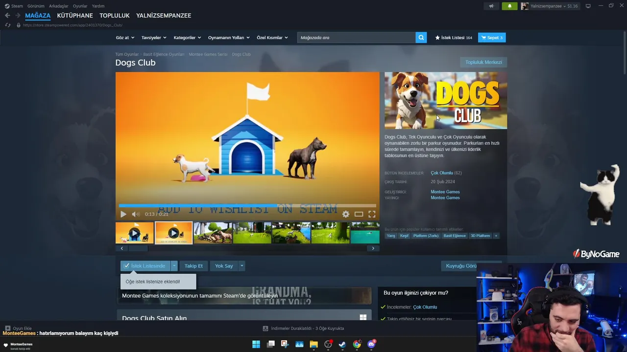The image size is (627, 352).
Task: Click the plus tag button after 3D Platform
Action: click(496, 236)
